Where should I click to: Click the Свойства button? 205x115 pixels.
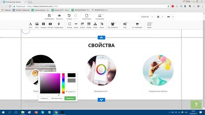click(x=145, y=17)
